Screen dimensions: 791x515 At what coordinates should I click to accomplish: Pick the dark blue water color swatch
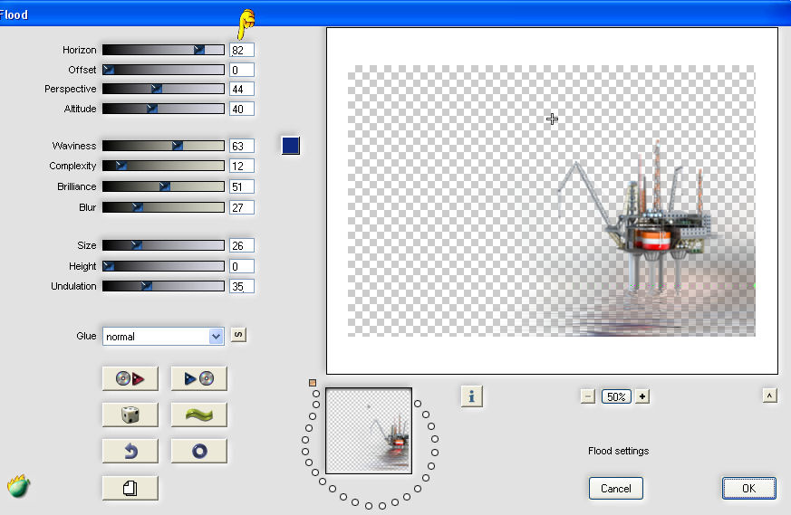291,146
